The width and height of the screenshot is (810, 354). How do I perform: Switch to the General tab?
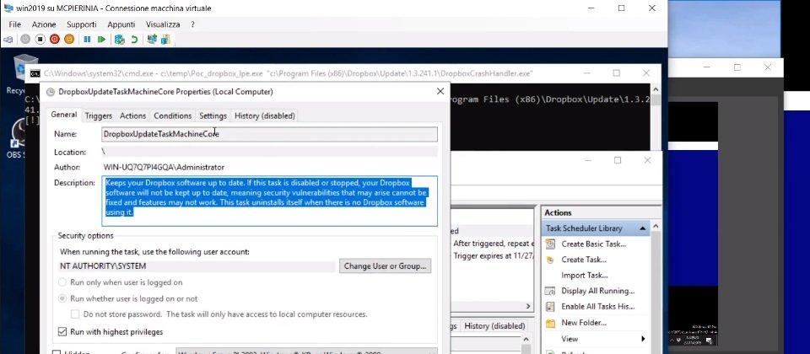tap(64, 115)
